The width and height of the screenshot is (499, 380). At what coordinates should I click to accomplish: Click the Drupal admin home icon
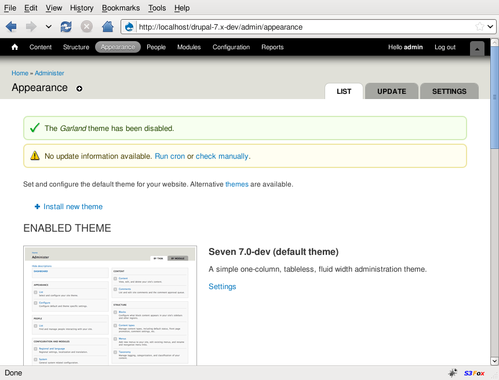pyautogui.click(x=15, y=47)
